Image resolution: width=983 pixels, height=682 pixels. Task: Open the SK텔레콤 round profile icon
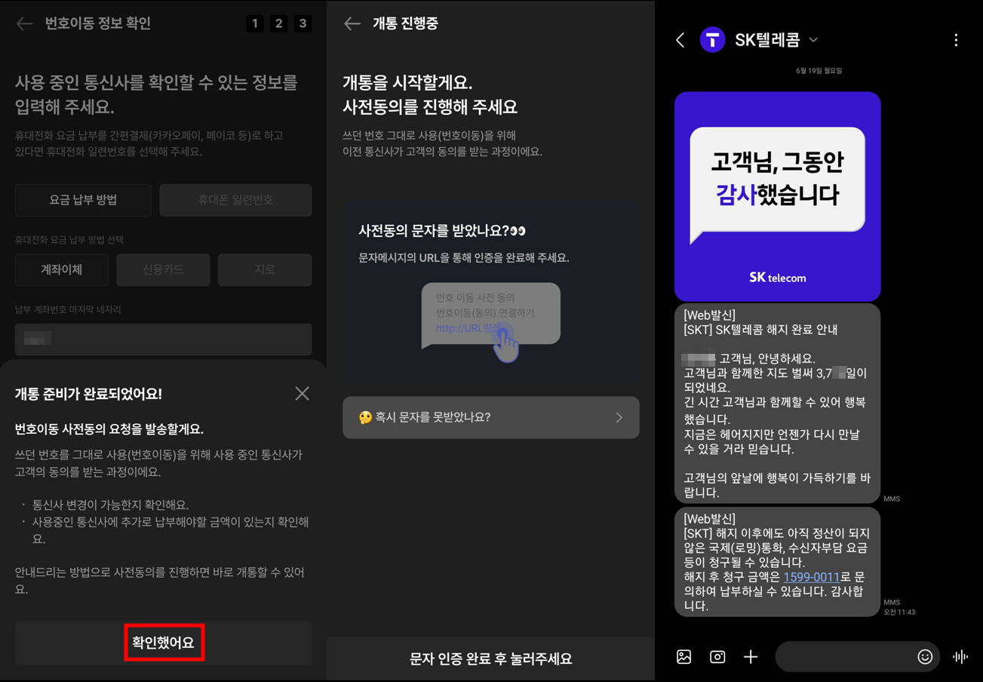(712, 40)
